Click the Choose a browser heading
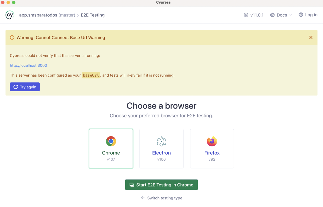Image resolution: width=323 pixels, height=207 pixels. (x=161, y=106)
